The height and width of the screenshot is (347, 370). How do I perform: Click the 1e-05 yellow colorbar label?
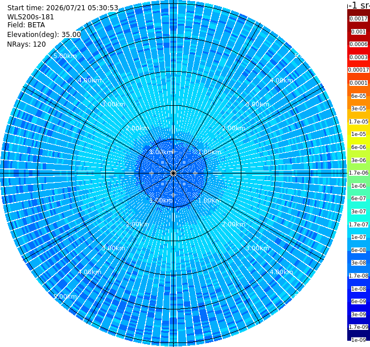point(359,134)
